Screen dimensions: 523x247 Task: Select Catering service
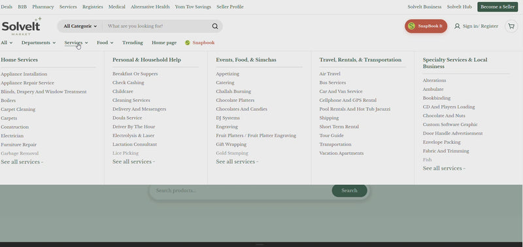[x=225, y=82]
